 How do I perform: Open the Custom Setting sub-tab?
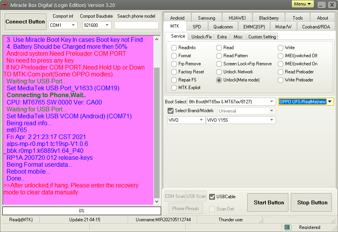[262, 37]
